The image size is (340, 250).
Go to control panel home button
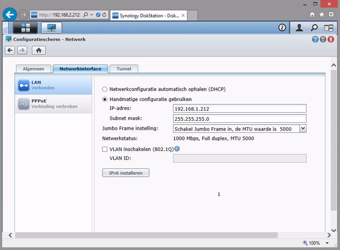39,51
